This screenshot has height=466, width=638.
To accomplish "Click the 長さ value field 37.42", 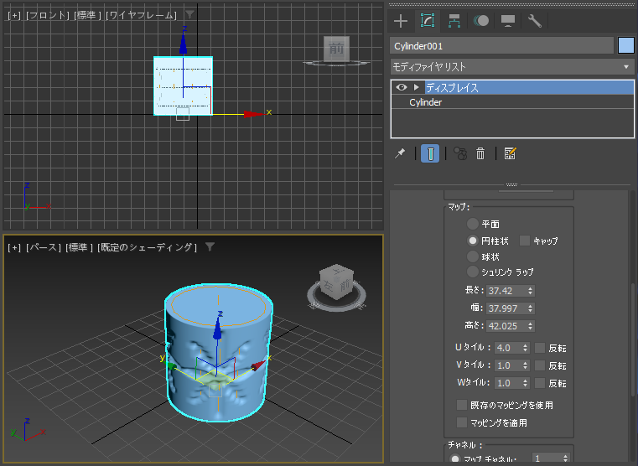I will point(506,291).
